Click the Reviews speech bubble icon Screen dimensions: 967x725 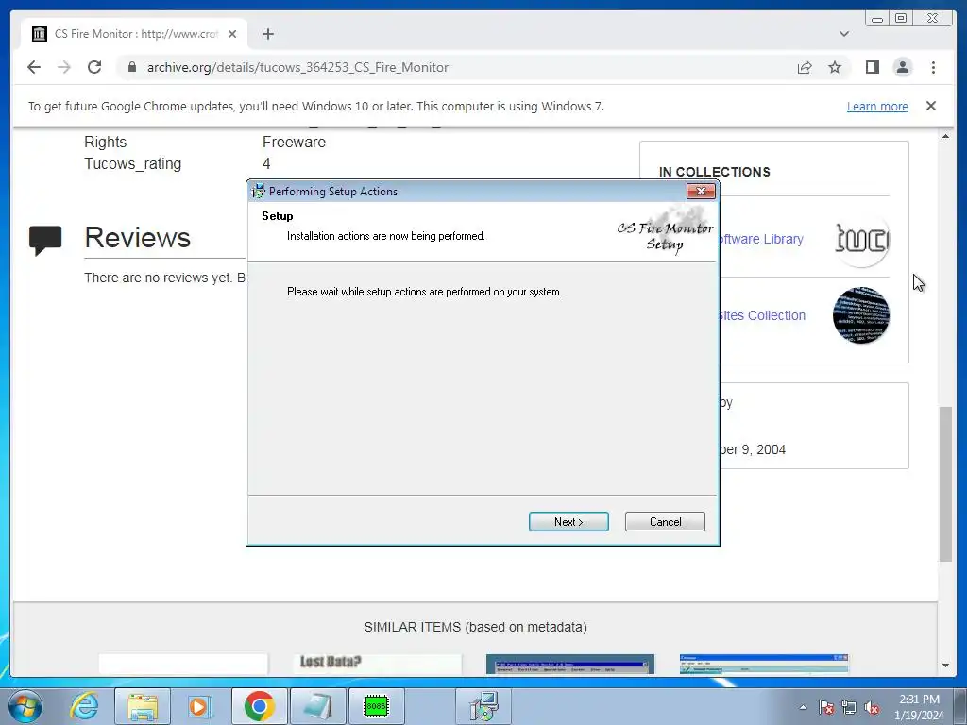[45, 241]
